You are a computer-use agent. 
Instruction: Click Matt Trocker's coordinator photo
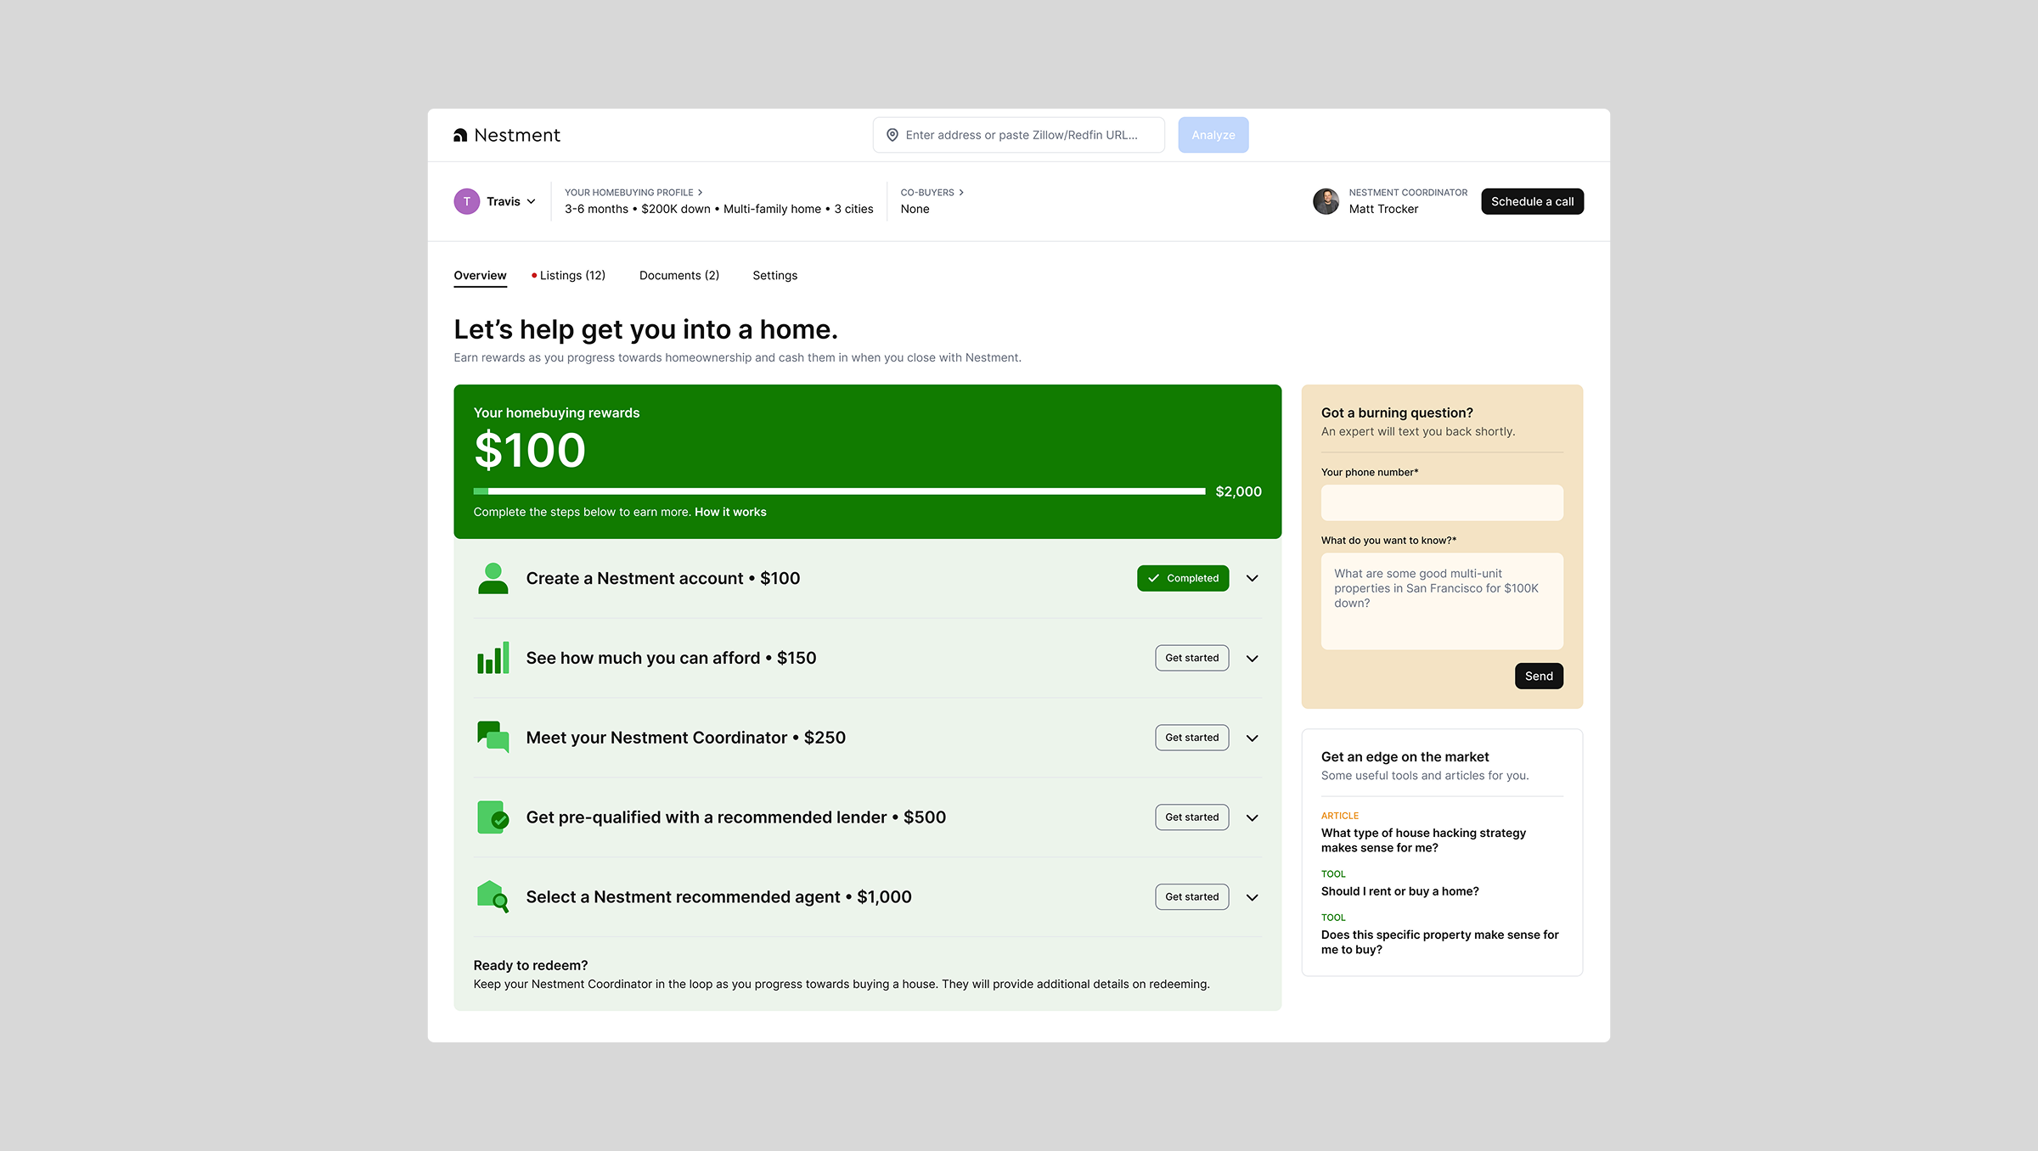pyautogui.click(x=1326, y=201)
